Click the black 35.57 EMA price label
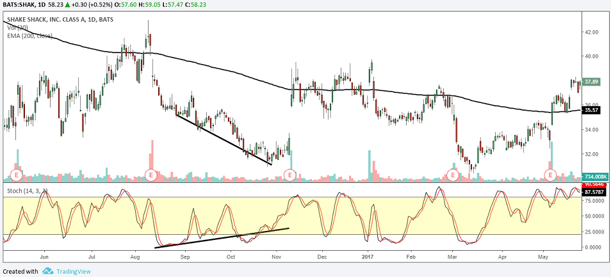611x277 pixels. [591, 110]
